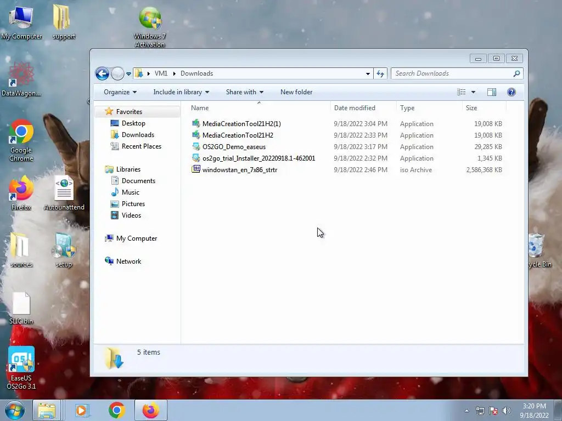Open Windows Media Player from taskbar

click(82, 410)
